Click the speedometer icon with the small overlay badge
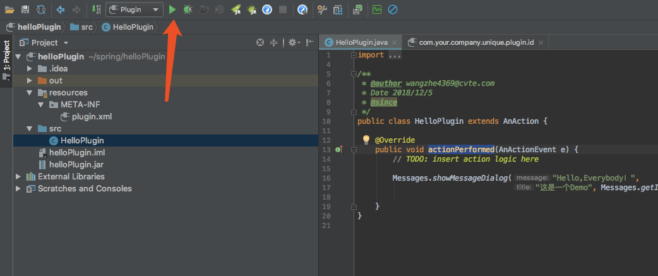 click(302, 9)
